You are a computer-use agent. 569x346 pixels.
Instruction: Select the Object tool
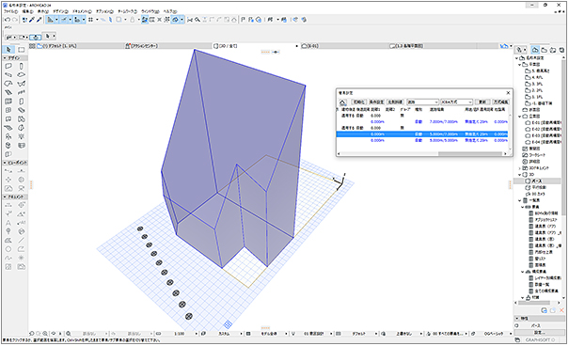[8, 136]
